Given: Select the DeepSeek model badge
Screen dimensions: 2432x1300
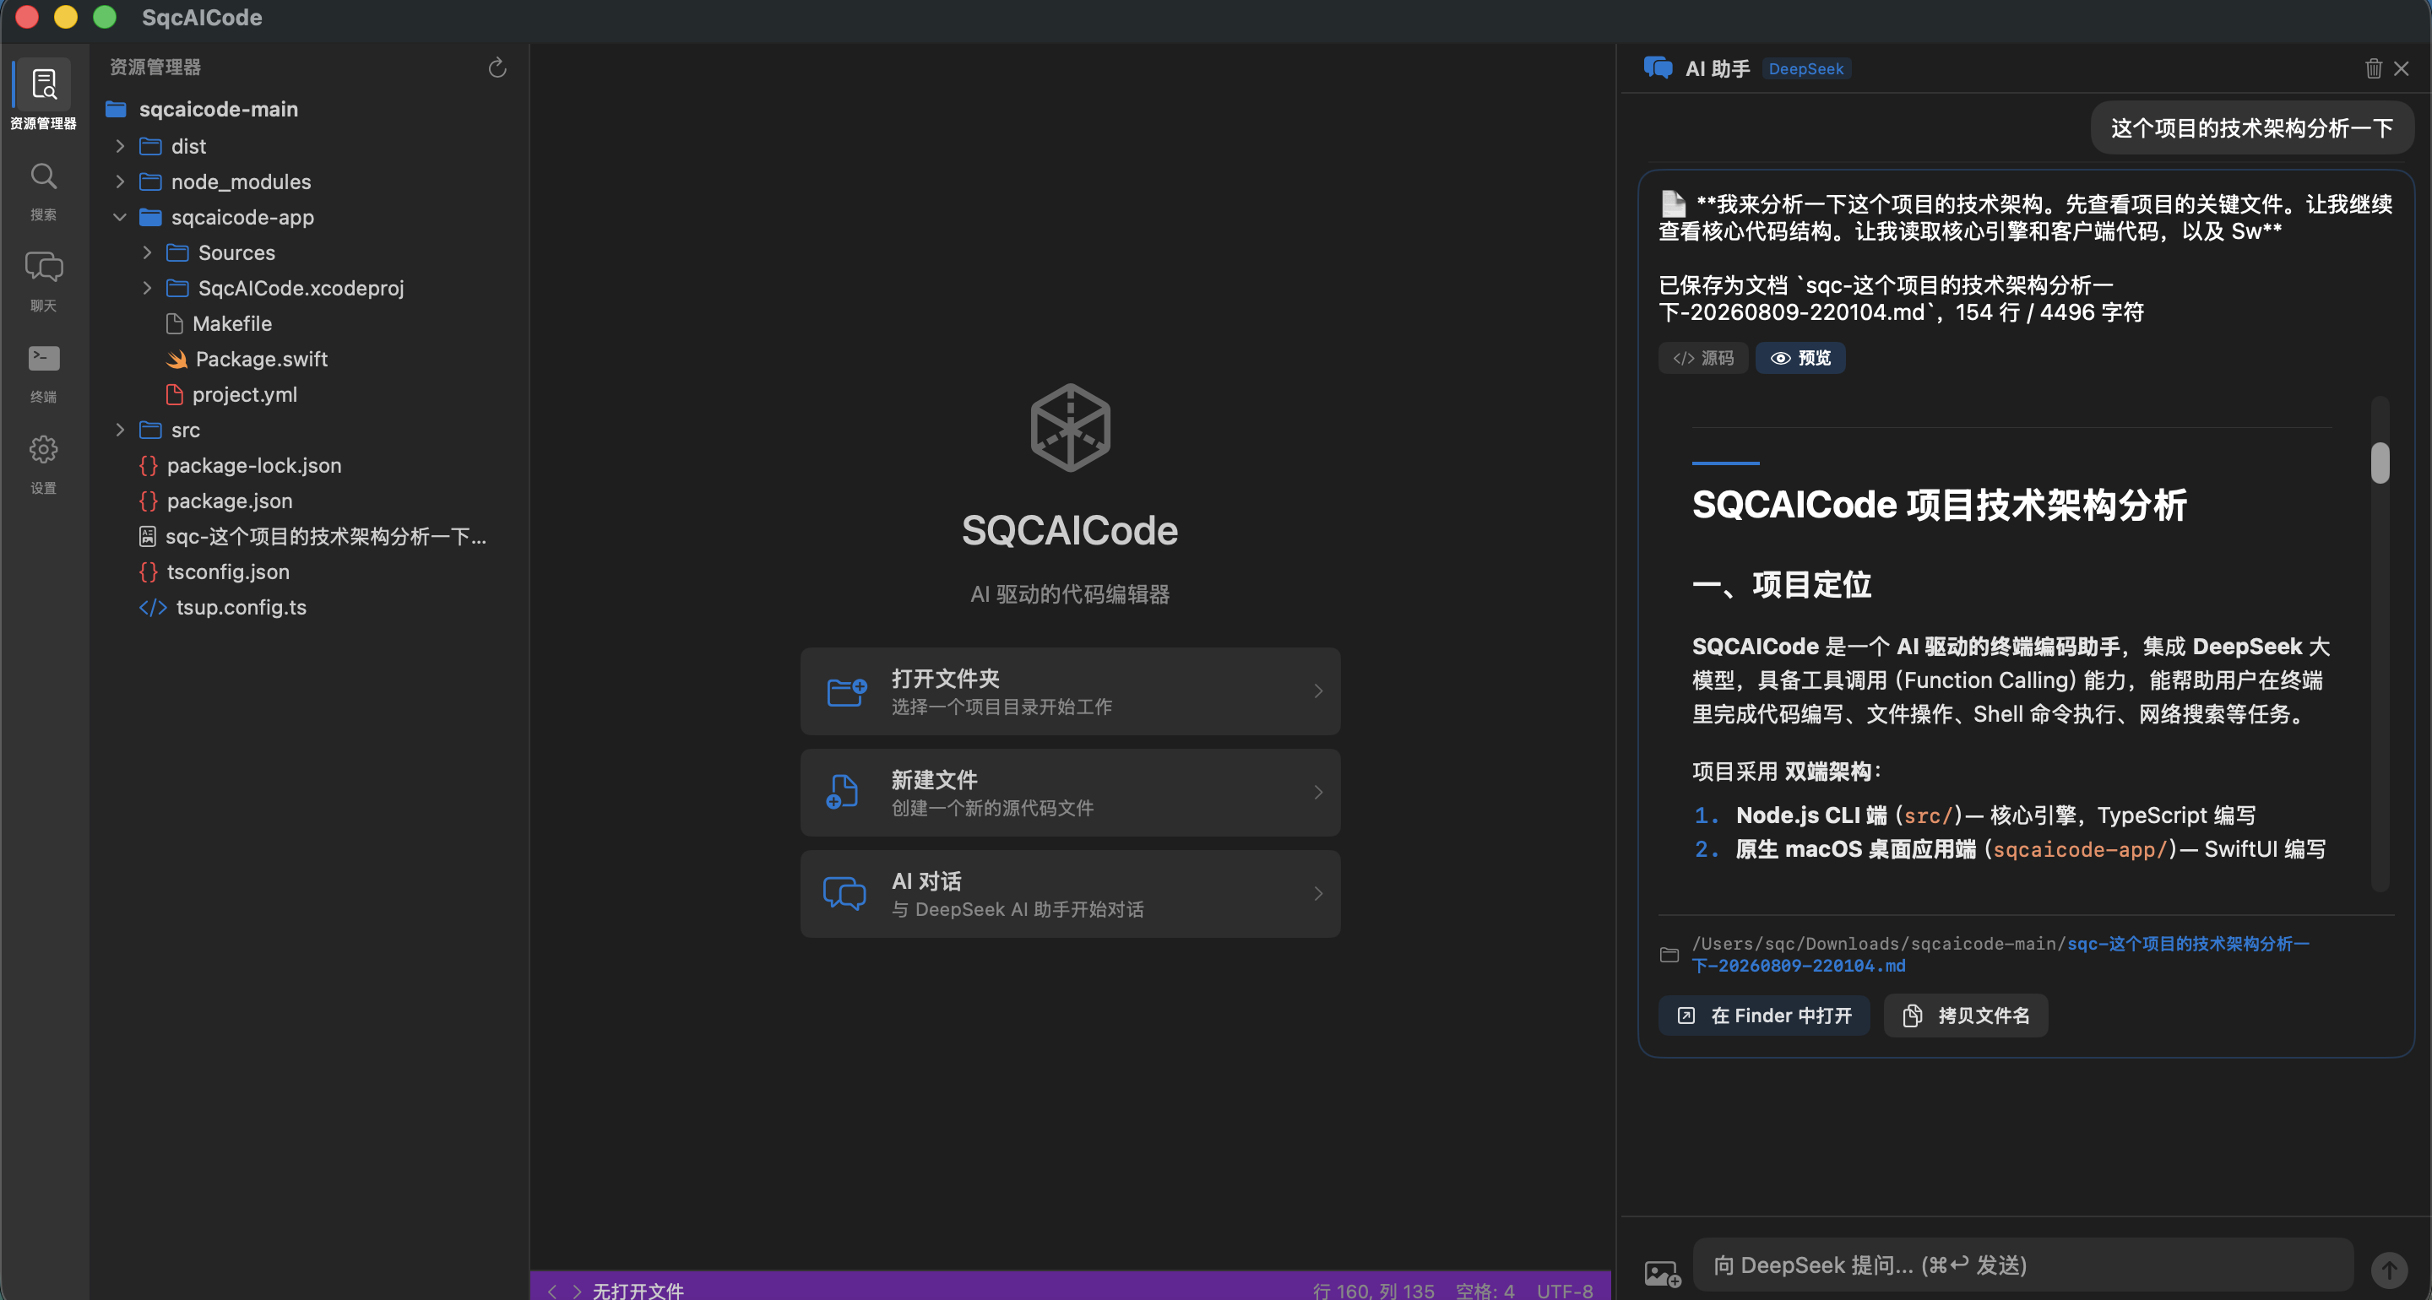Looking at the screenshot, I should click(x=1805, y=68).
